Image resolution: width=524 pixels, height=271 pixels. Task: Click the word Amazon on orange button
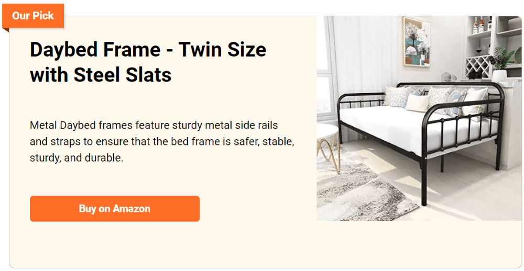click(132, 209)
